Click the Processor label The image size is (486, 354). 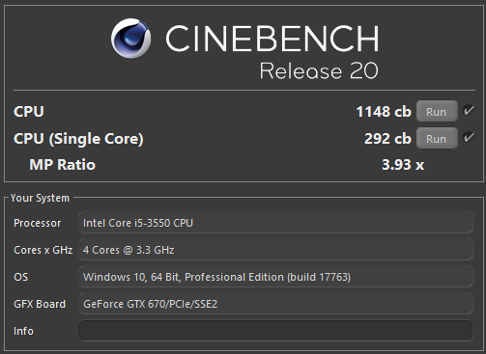[x=38, y=223]
